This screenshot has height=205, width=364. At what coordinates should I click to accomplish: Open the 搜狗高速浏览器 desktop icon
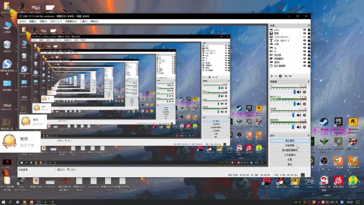point(7,67)
